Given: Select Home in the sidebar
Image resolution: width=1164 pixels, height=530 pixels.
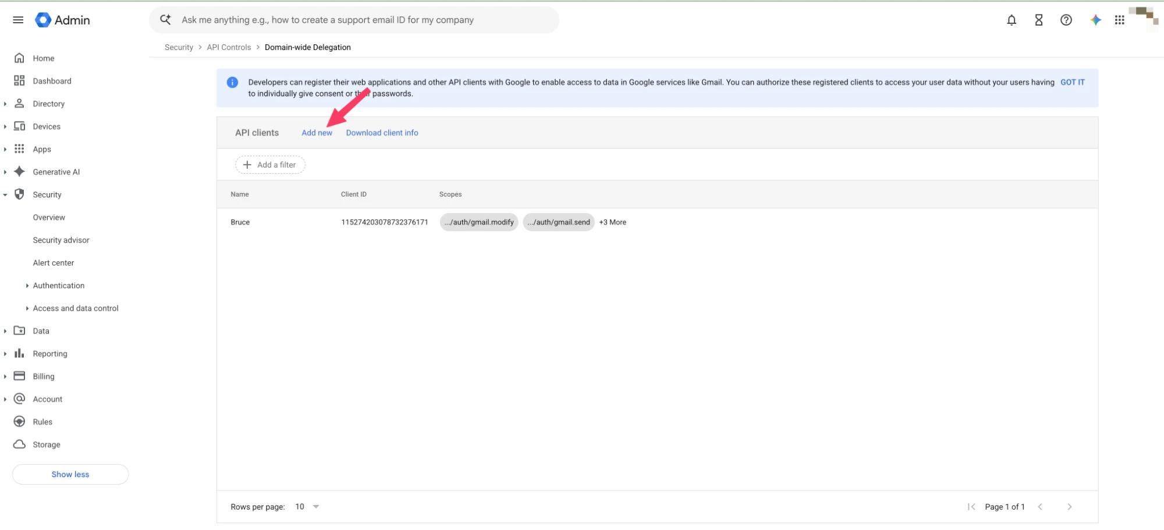Looking at the screenshot, I should click(44, 58).
